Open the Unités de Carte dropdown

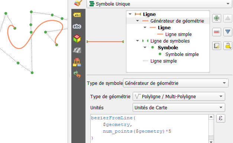point(179,107)
